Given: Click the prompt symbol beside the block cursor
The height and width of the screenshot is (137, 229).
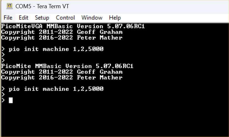Looking at the screenshot, I should (3, 100).
